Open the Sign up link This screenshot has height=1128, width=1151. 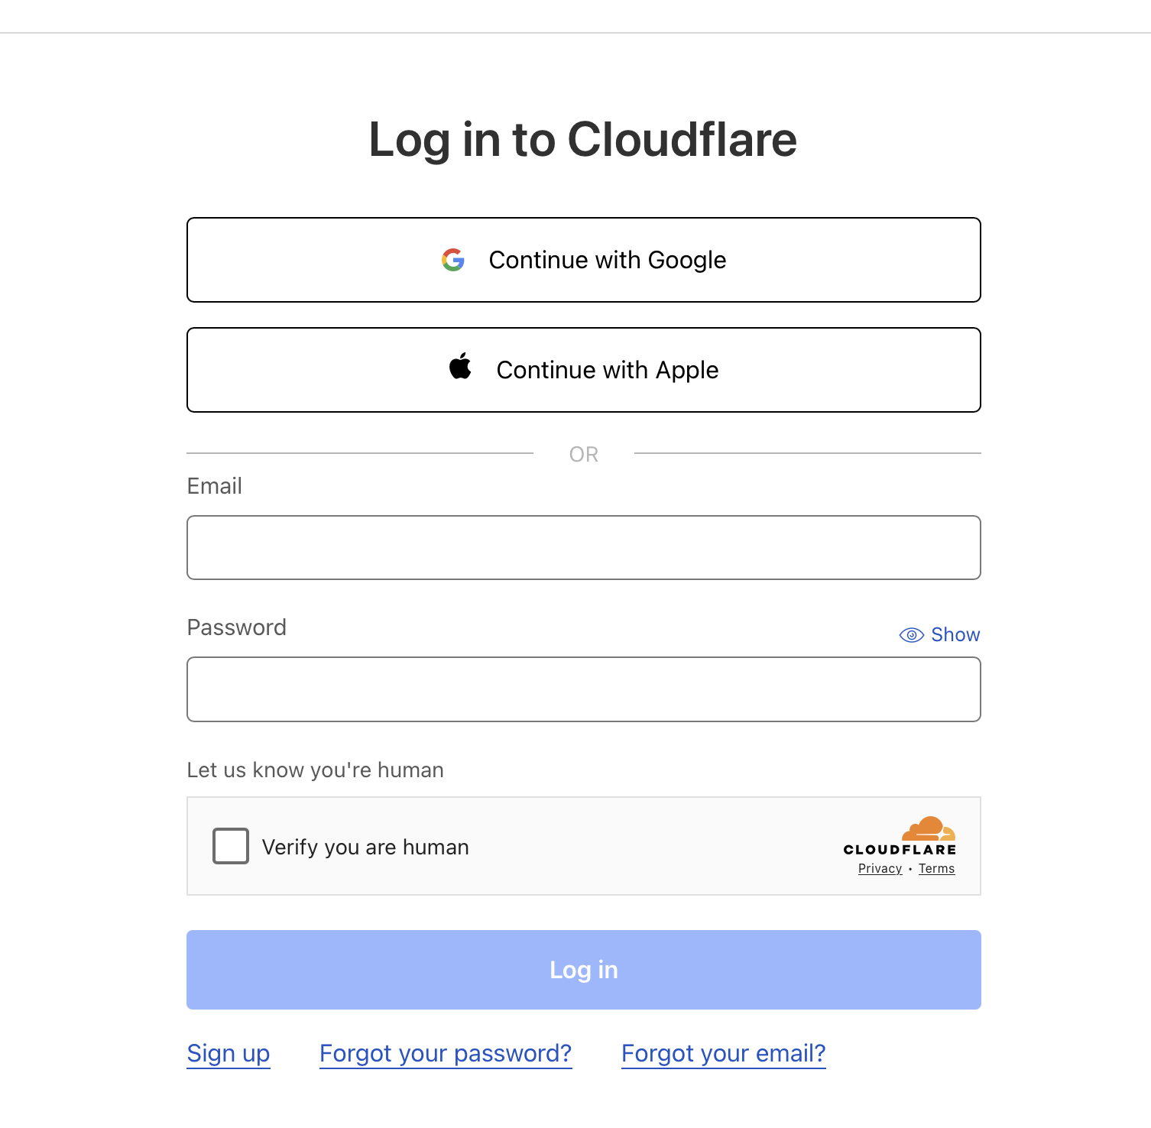(229, 1054)
